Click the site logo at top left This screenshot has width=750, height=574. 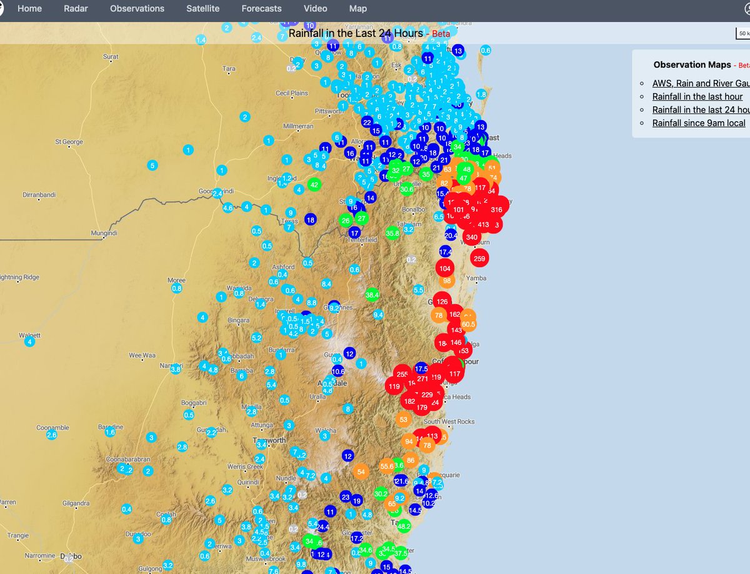click(x=2, y=9)
